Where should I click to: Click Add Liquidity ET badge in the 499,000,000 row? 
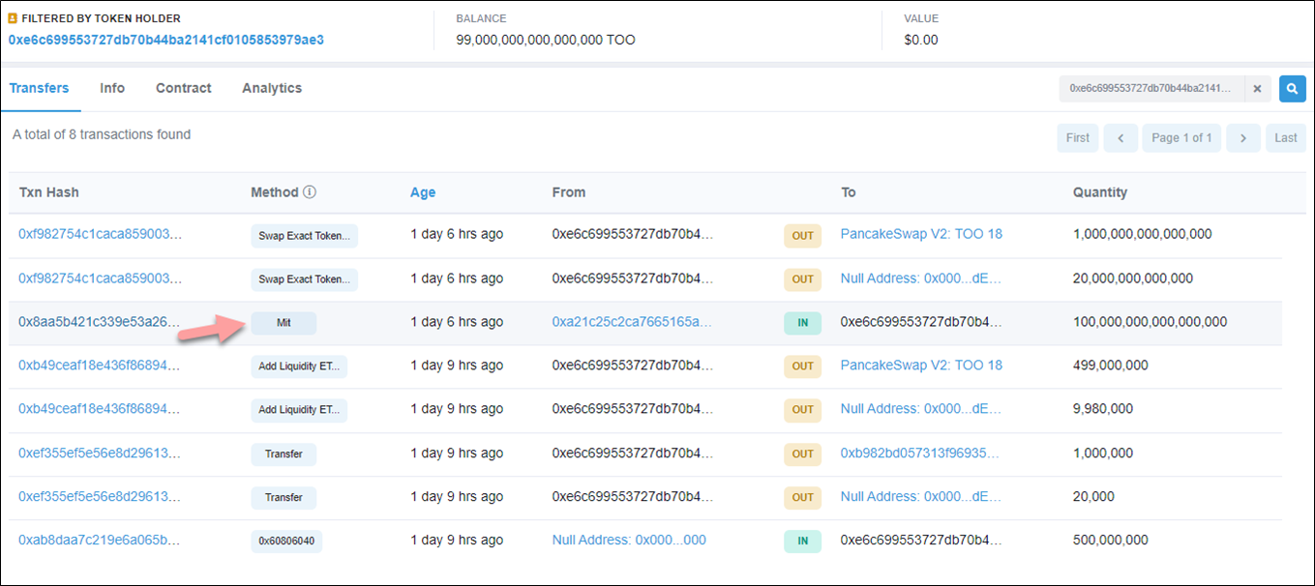[299, 366]
